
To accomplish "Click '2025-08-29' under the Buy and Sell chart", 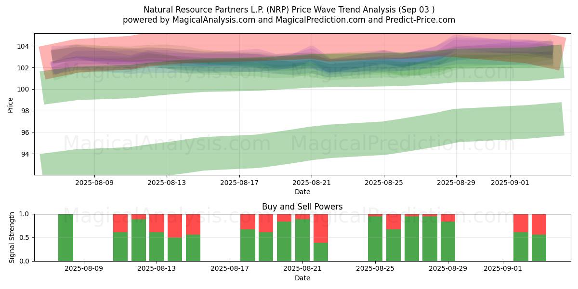I will point(448,269).
